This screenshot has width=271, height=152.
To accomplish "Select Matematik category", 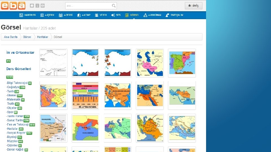I will (14, 99).
